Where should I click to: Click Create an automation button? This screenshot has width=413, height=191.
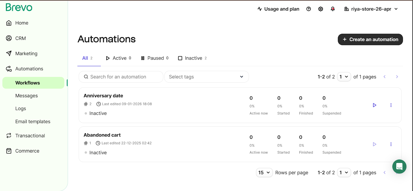pos(370,39)
